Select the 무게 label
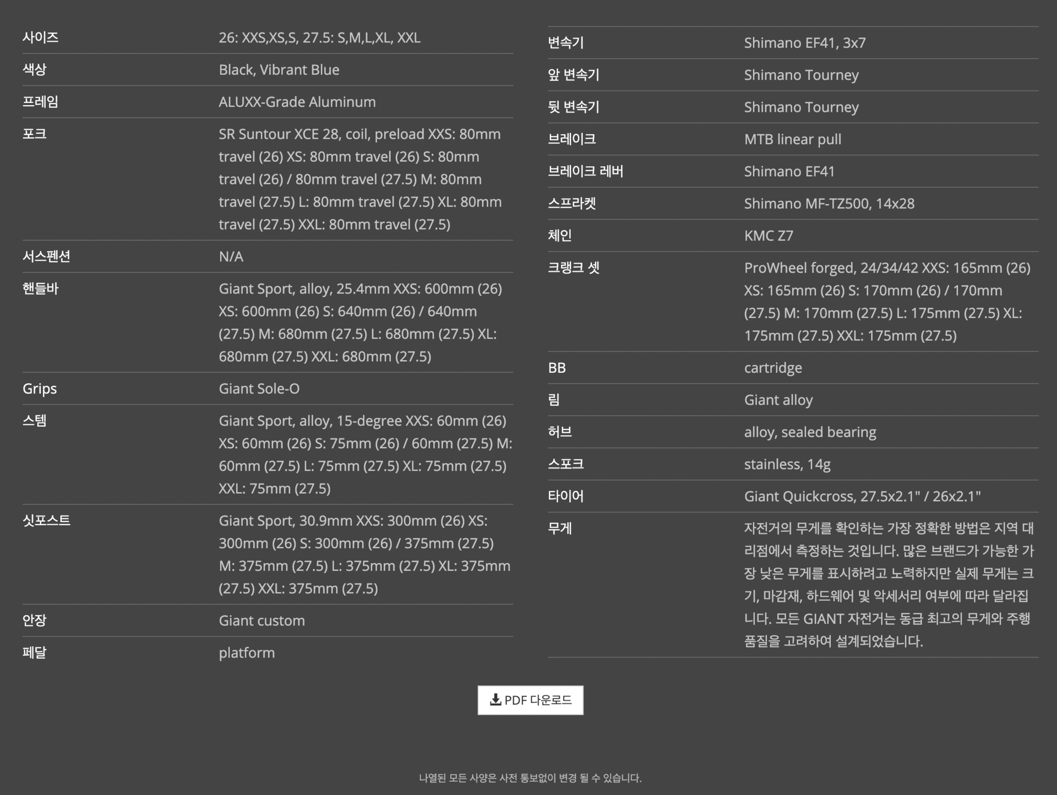 click(560, 529)
